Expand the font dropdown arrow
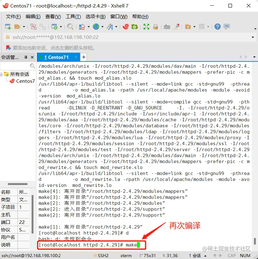The width and height of the screenshot is (258, 259). (116, 27)
